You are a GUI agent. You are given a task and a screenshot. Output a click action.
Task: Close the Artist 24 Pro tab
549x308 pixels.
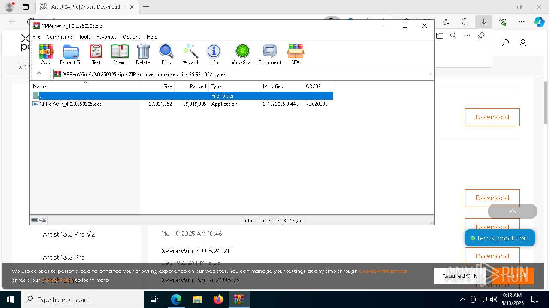pos(132,7)
